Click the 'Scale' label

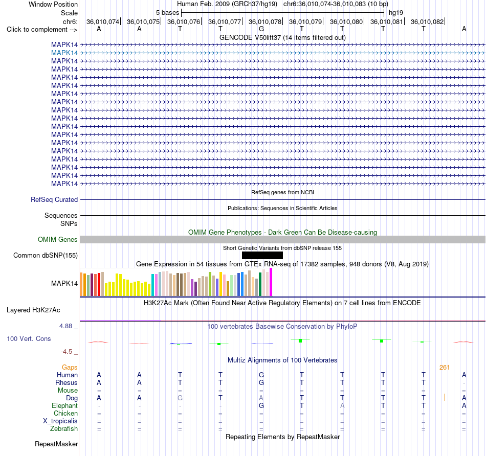point(70,13)
